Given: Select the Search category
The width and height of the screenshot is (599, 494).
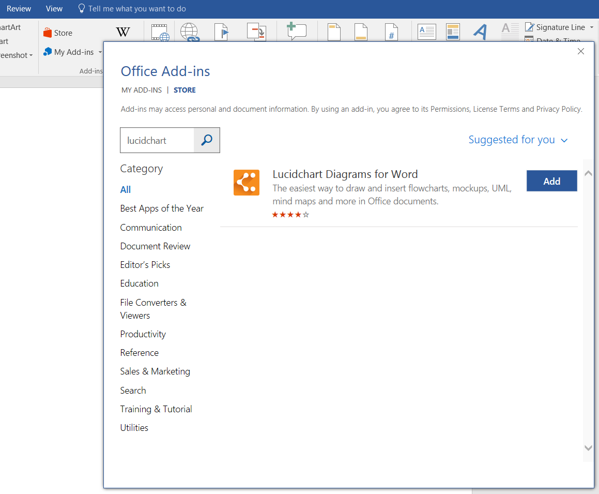Looking at the screenshot, I should (x=133, y=391).
